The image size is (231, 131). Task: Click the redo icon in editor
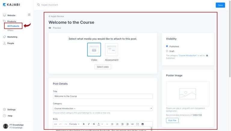[66, 124]
